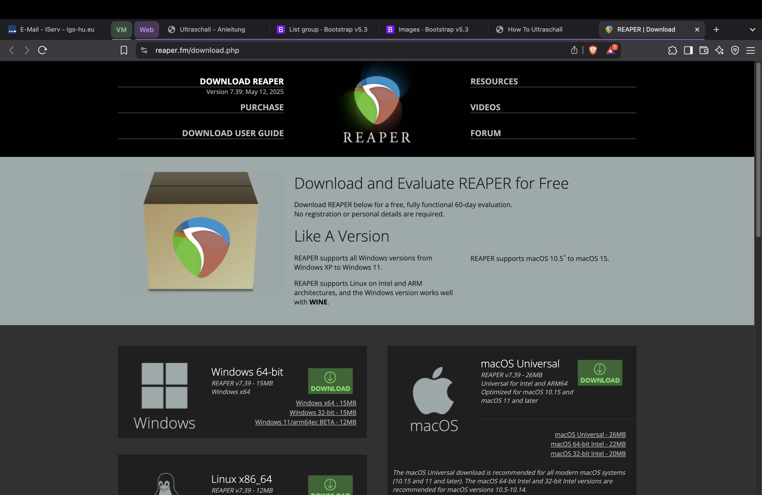
Task: Go back to the previous page
Action: click(11, 50)
